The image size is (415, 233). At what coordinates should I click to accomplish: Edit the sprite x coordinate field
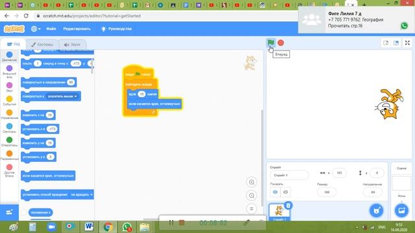point(339,173)
